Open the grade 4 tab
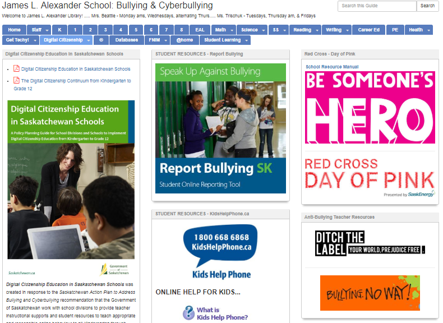Viewport: 443px width, 323px height. click(121, 30)
